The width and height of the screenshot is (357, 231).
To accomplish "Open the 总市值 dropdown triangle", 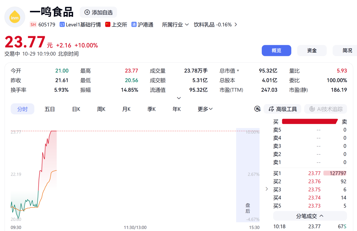I will pos(238,71).
